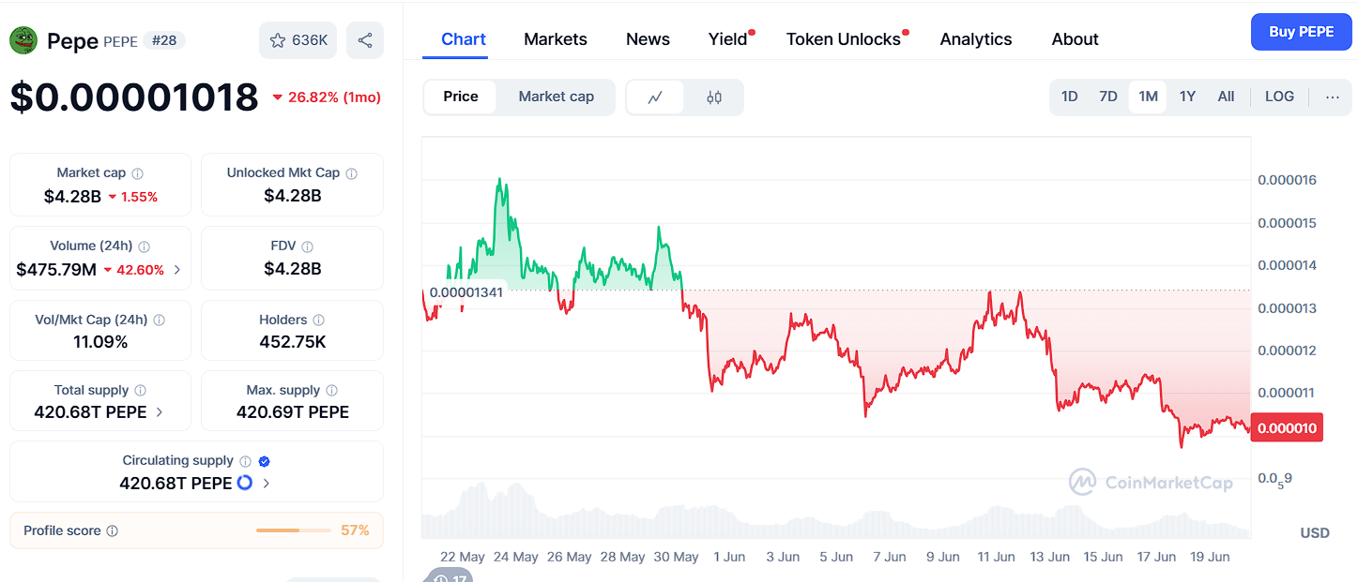Toggle LOG scale on chart
The height and width of the screenshot is (582, 1358).
1279,97
